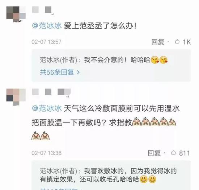
Task: Expand 共56条回复 thread
Action: click(x=60, y=72)
